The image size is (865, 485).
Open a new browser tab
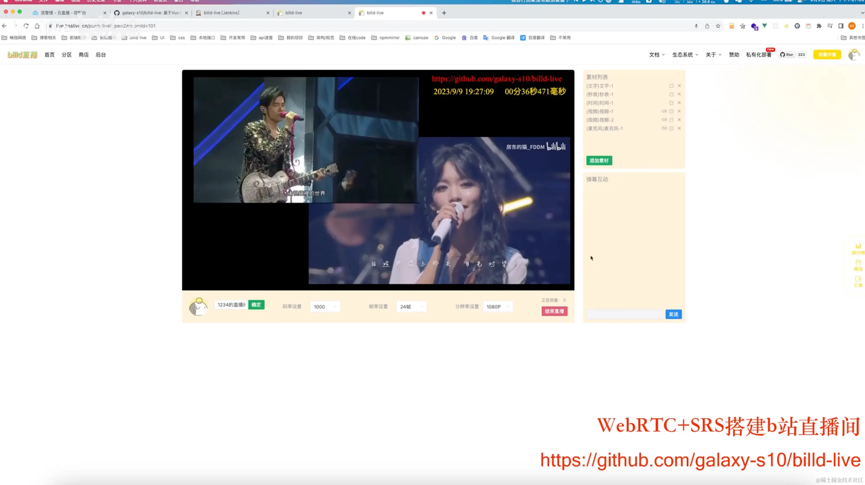(x=444, y=13)
